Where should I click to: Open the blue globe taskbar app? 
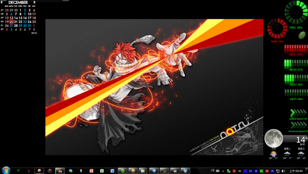tap(154, 171)
